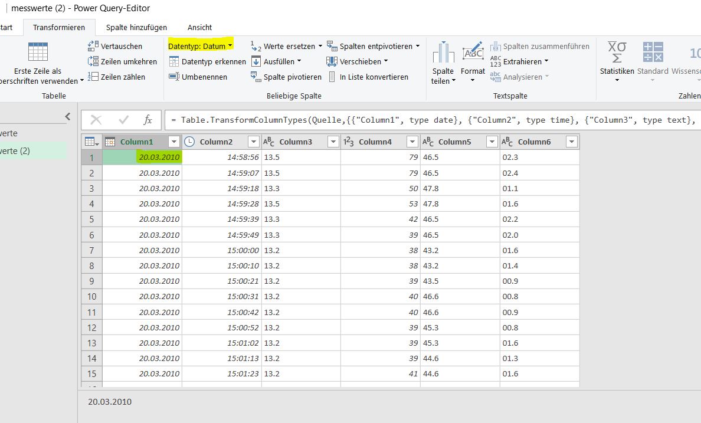
Task: Click the Umbenennen icon
Action: [x=174, y=77]
